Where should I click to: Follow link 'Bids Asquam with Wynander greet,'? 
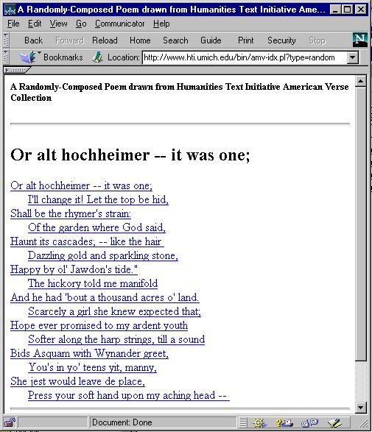[89, 353]
